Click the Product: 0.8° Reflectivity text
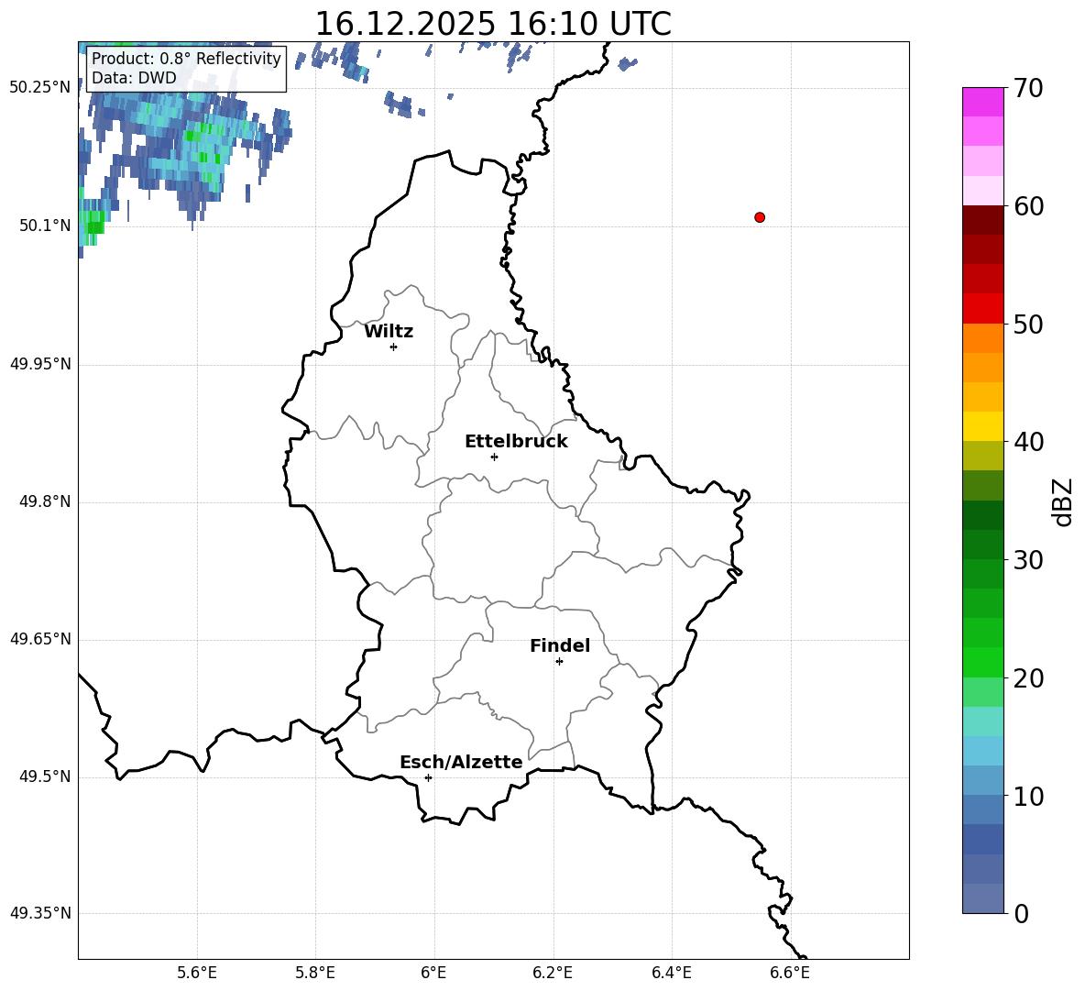 pos(186,58)
